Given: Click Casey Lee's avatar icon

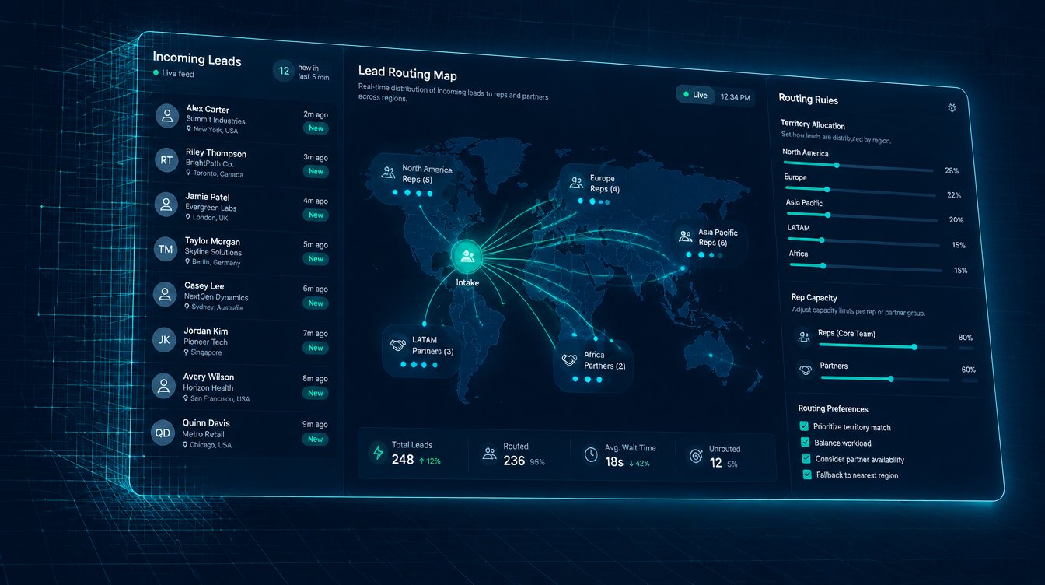Looking at the screenshot, I should point(165,294).
